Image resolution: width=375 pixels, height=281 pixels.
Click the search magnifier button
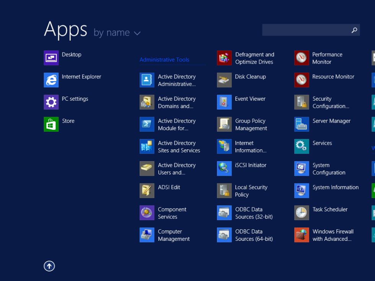click(x=354, y=30)
